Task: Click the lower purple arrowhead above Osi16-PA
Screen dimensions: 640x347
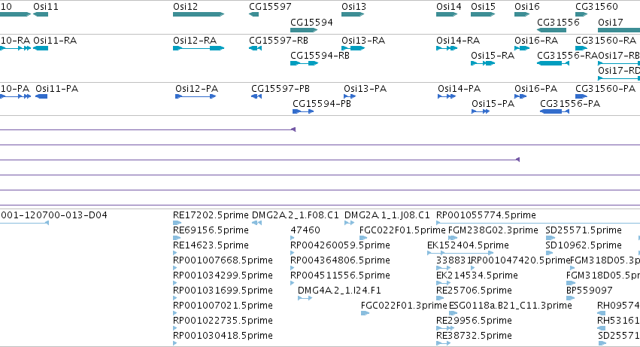Action: (517, 160)
